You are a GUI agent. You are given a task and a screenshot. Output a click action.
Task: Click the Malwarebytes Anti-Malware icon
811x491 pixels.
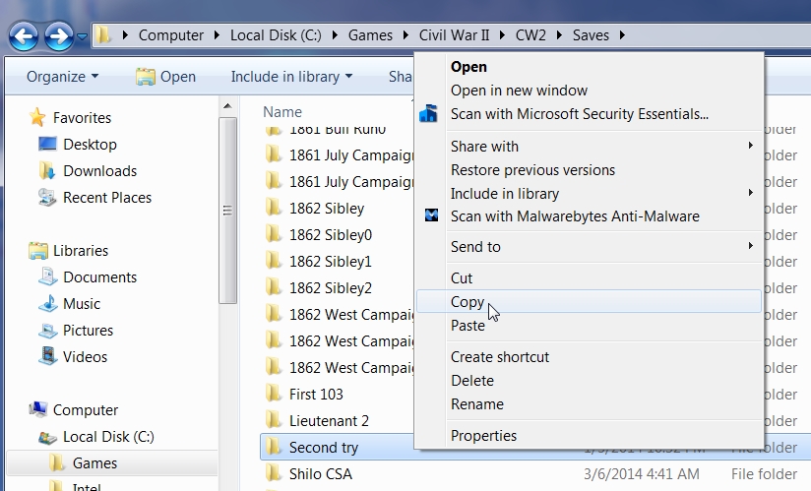coord(431,216)
